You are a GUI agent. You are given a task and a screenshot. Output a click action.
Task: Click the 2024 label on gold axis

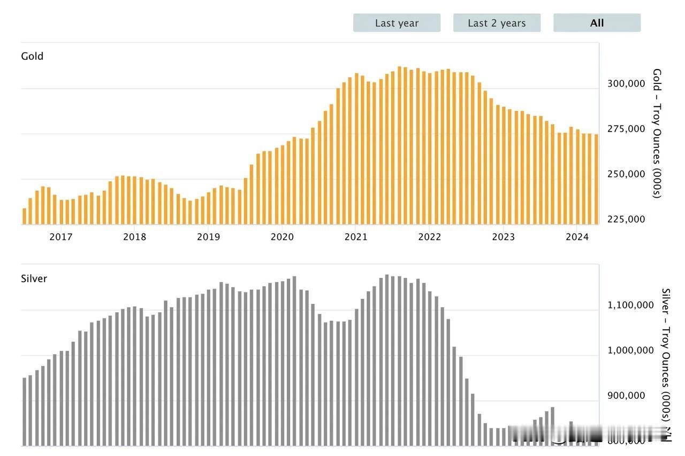tap(577, 237)
